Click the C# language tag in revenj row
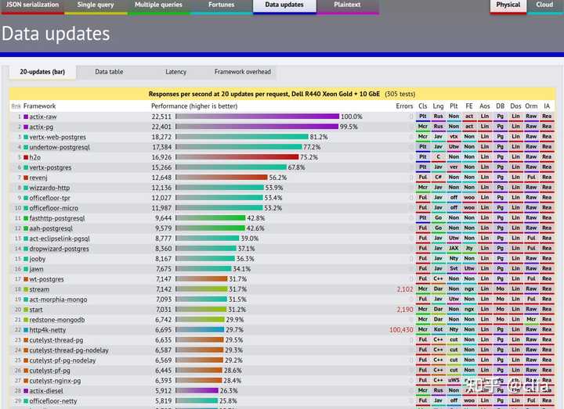This screenshot has height=409, width=564. click(x=438, y=178)
